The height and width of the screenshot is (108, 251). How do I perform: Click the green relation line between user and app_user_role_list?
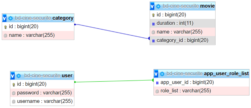coord(114,81)
